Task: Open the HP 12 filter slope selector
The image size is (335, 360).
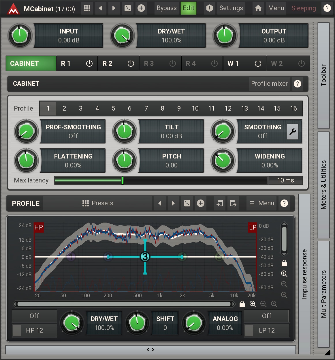Action: click(x=34, y=330)
